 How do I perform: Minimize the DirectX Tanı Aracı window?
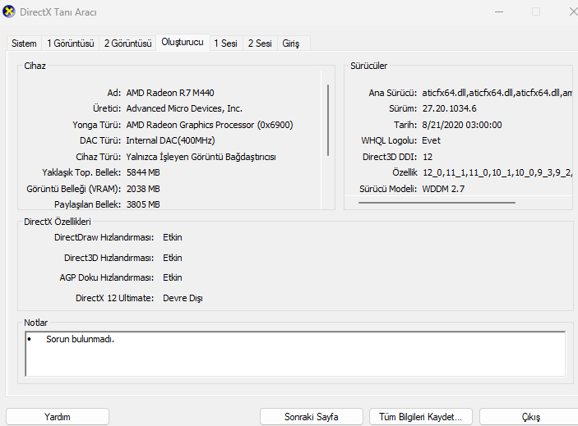[499, 11]
